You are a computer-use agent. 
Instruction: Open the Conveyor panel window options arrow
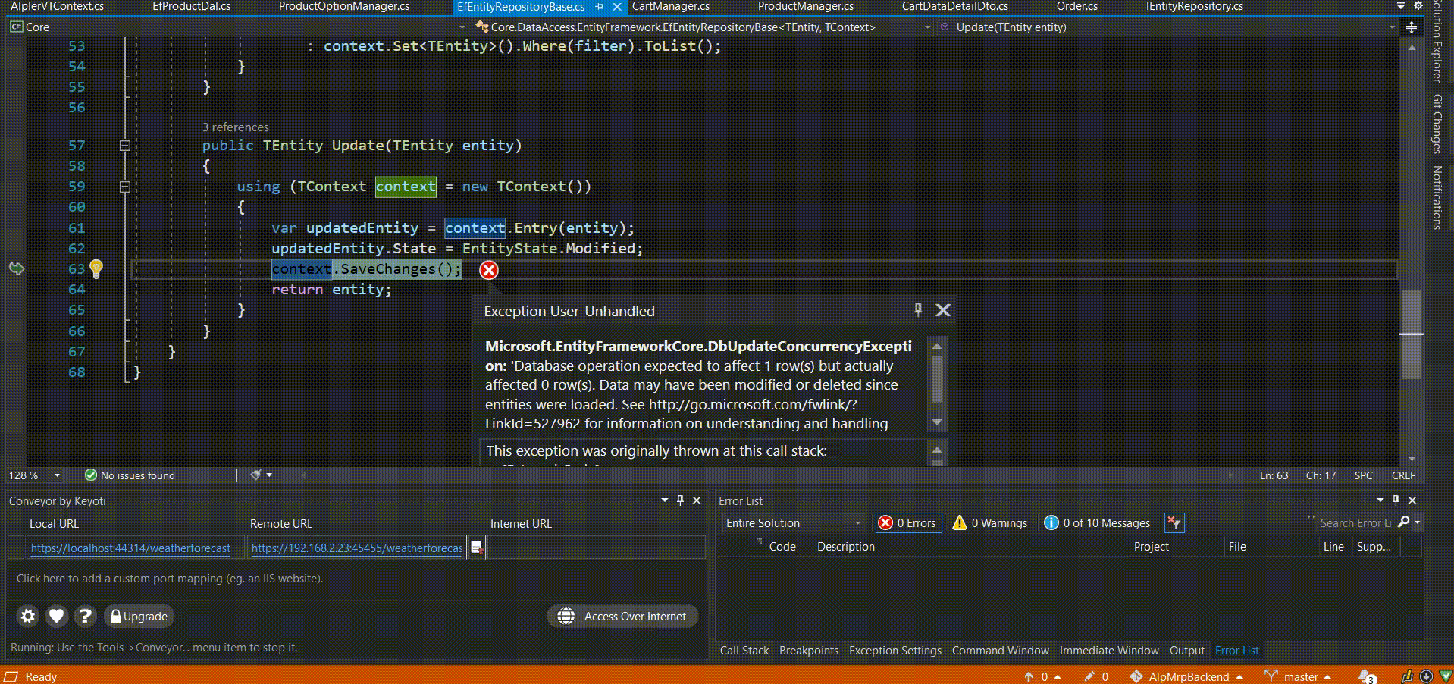tap(665, 500)
